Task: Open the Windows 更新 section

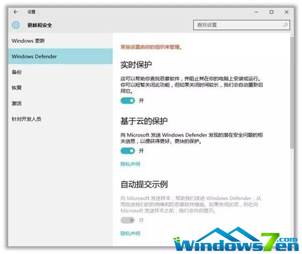Action: (60, 41)
